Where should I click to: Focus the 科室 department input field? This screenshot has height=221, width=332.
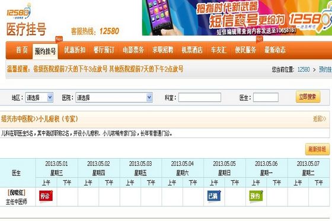[x=200, y=97]
